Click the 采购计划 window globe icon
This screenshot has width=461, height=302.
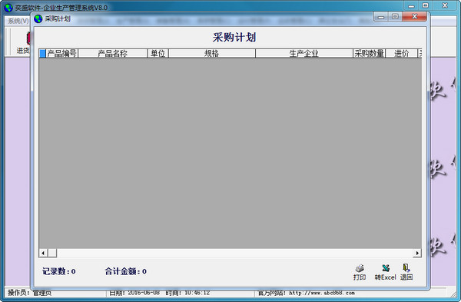click(38, 18)
